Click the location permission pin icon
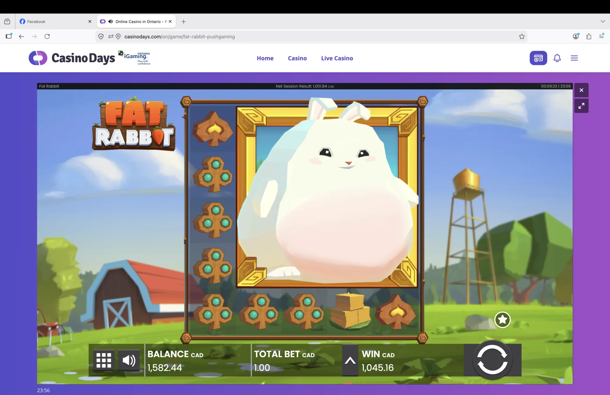610x395 pixels. click(118, 37)
